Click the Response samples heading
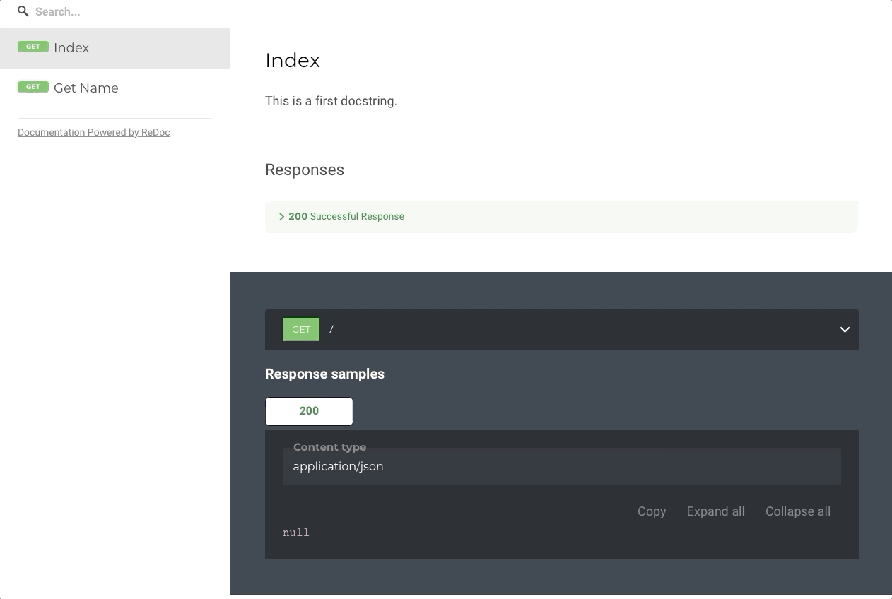This screenshot has width=892, height=599. 324,374
